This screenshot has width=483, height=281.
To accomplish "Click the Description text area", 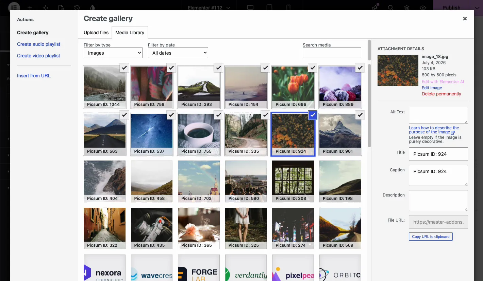I will (x=438, y=201).
